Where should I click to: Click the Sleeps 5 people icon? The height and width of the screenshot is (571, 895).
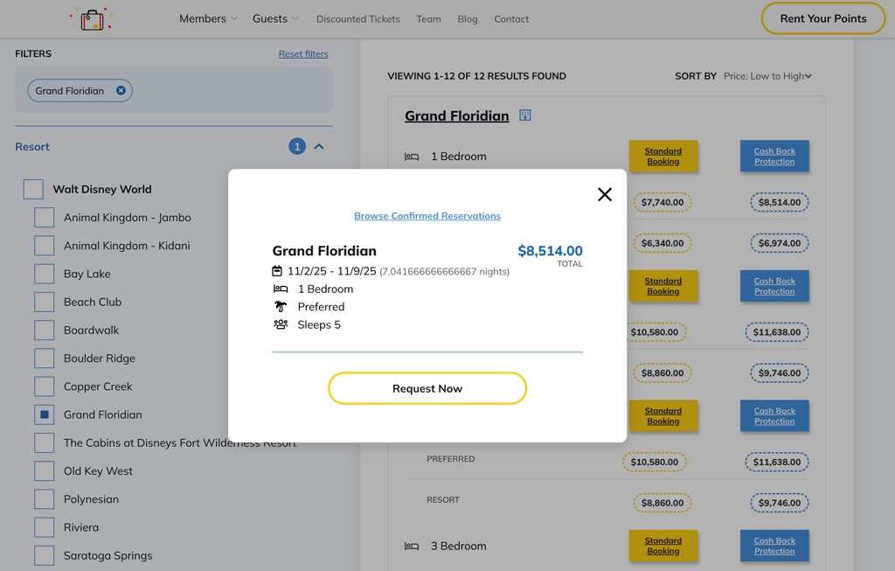tap(281, 324)
